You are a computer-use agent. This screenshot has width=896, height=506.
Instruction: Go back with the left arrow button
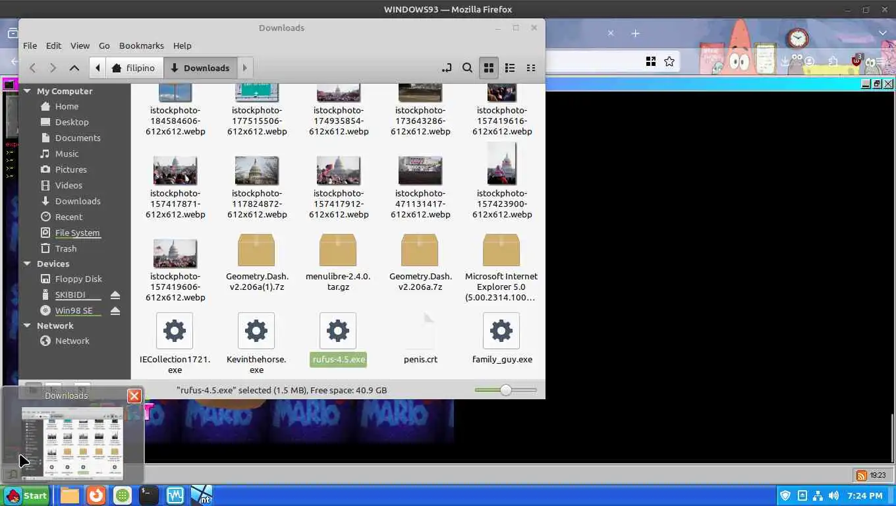(x=32, y=68)
